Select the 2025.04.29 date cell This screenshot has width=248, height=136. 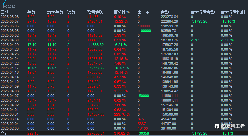tap(10, 45)
